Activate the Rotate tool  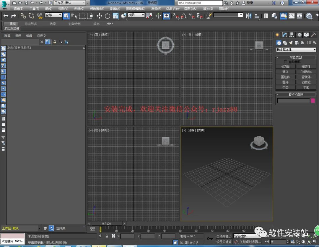click(108, 16)
